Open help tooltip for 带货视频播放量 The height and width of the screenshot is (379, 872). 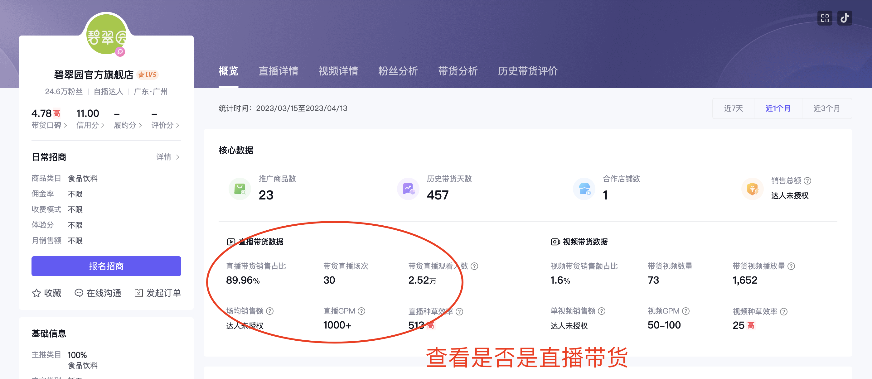pyautogui.click(x=791, y=266)
